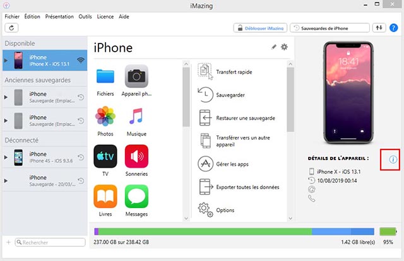Open the Livres books icon
404x261 pixels.
[x=105, y=197]
